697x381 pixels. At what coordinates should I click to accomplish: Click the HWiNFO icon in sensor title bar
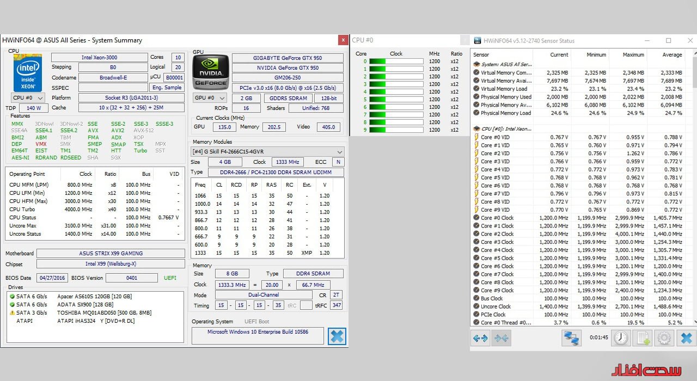coord(478,41)
